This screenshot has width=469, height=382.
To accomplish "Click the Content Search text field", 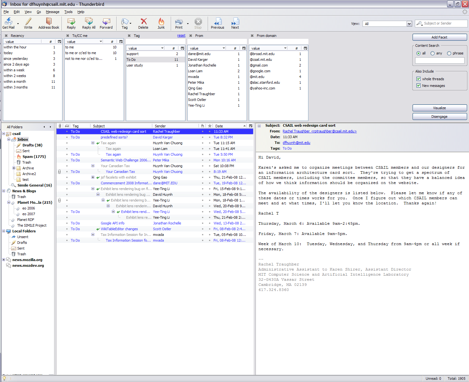I will [439, 60].
